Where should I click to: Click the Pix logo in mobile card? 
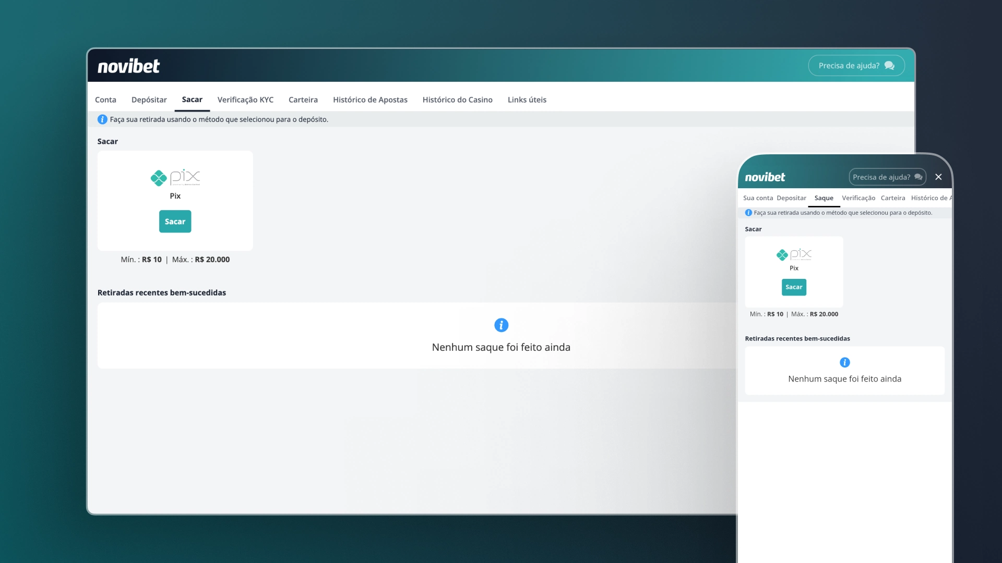pos(794,254)
